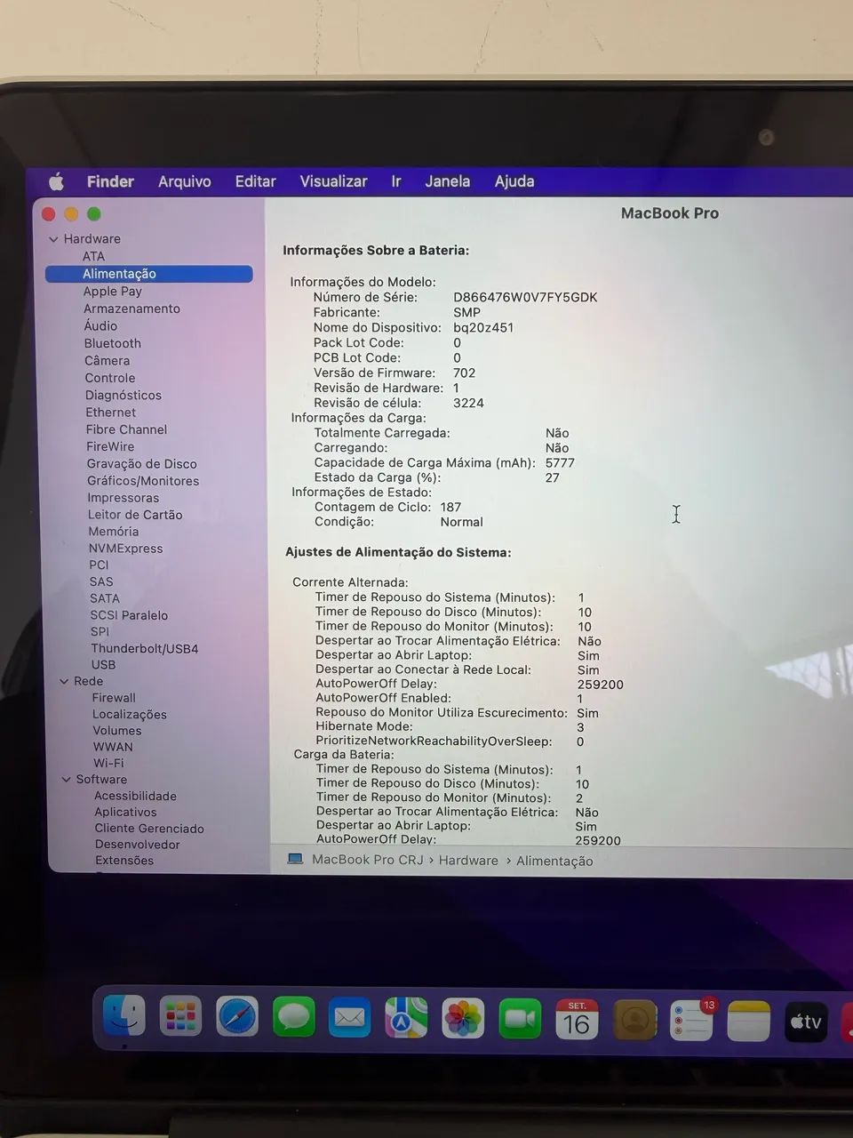Image resolution: width=853 pixels, height=1138 pixels.
Task: Select NVMExpress in the sidebar
Action: point(125,549)
